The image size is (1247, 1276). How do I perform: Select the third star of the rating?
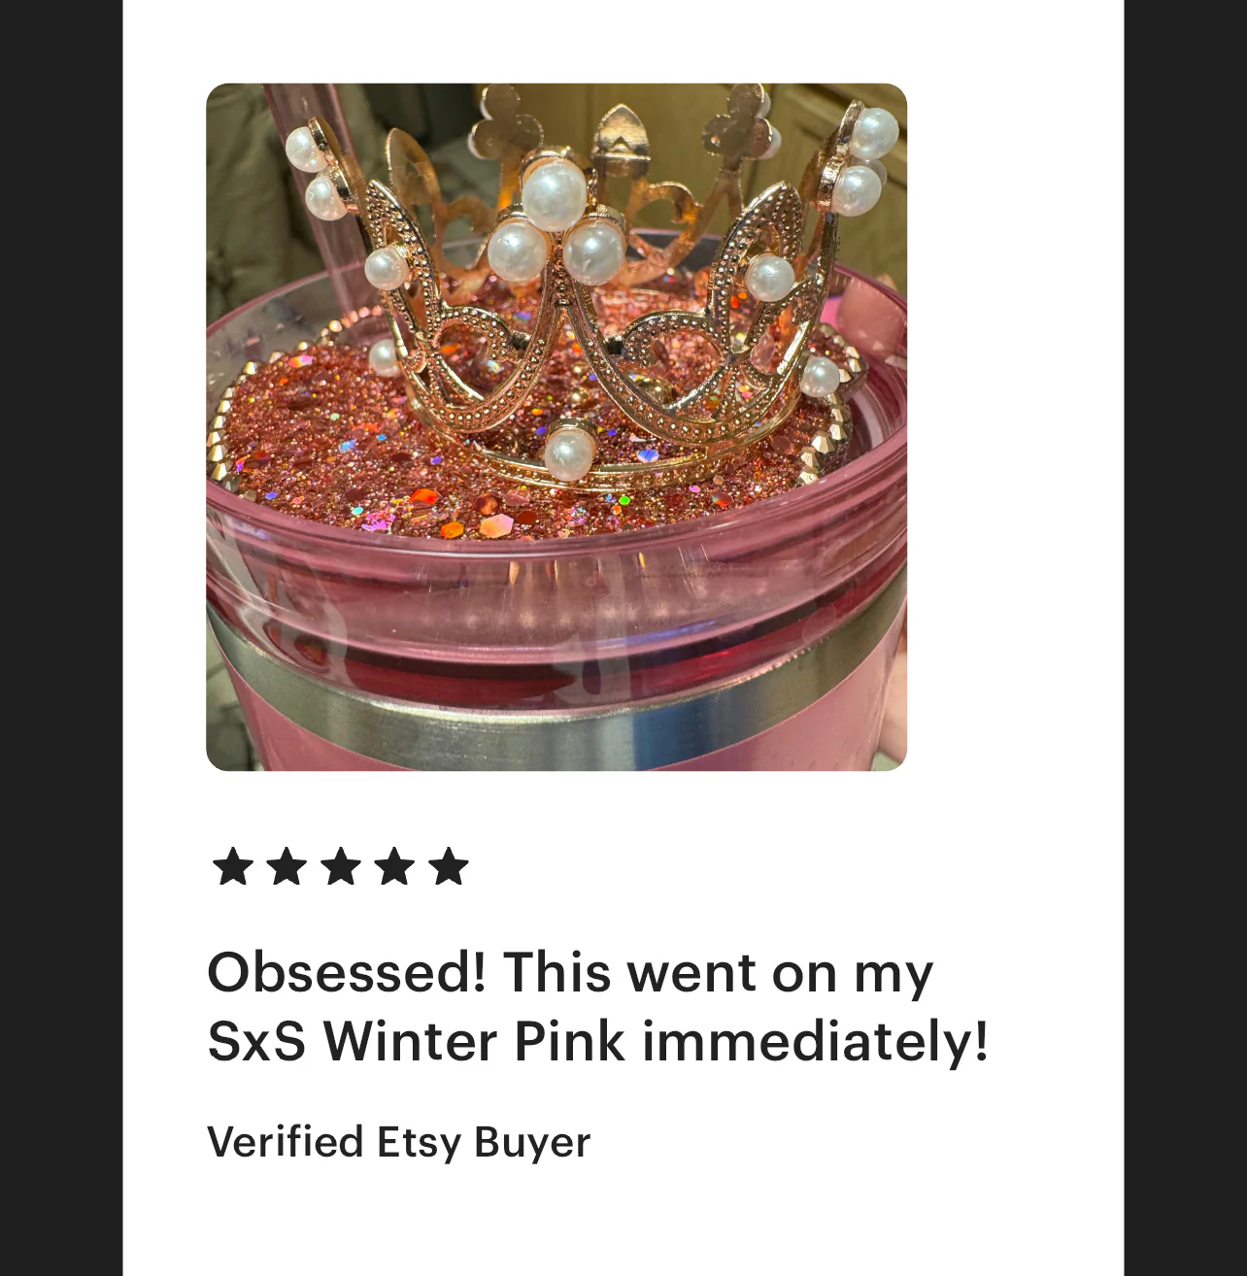tap(341, 866)
